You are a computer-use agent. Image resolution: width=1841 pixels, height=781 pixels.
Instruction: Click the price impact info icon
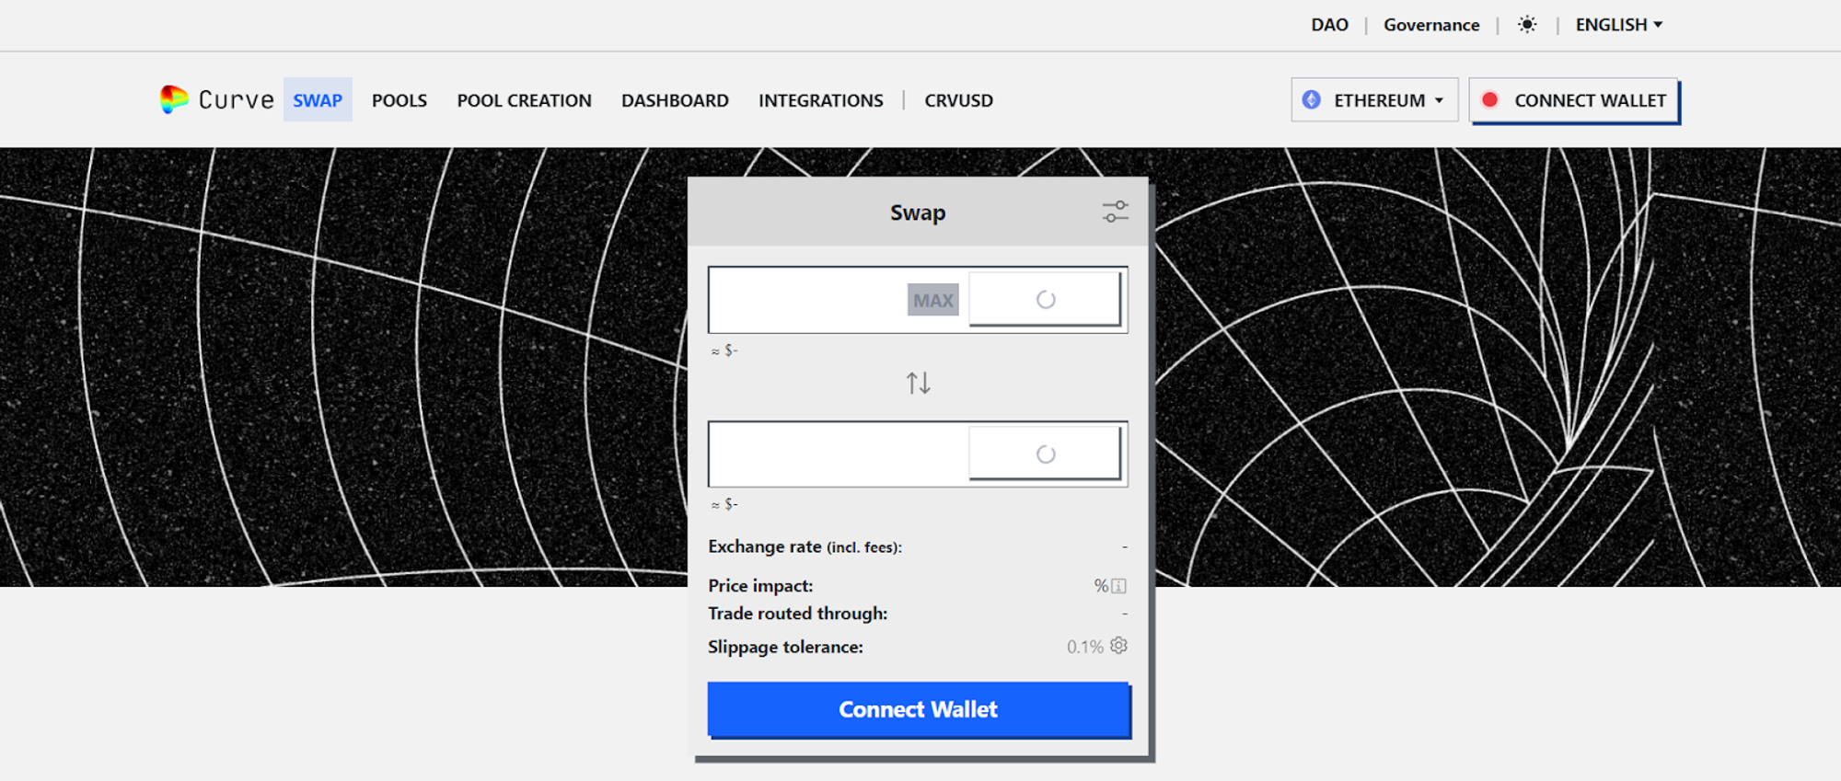pyautogui.click(x=1118, y=586)
